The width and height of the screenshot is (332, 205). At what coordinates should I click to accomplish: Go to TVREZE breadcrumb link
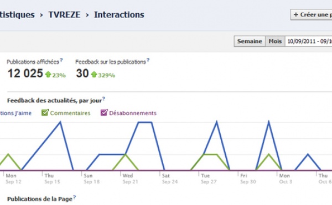tap(64, 15)
